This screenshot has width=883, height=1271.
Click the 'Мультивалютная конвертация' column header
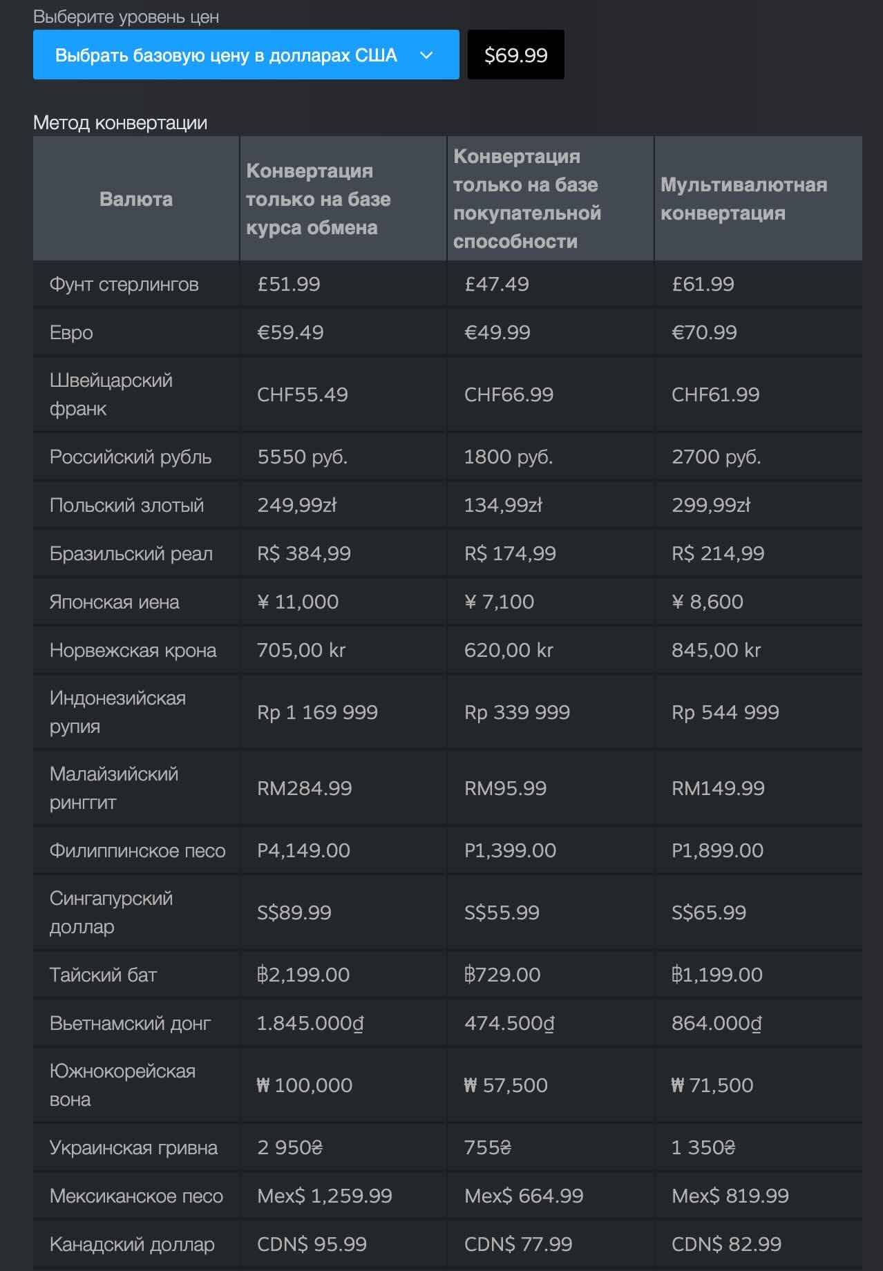coord(743,199)
